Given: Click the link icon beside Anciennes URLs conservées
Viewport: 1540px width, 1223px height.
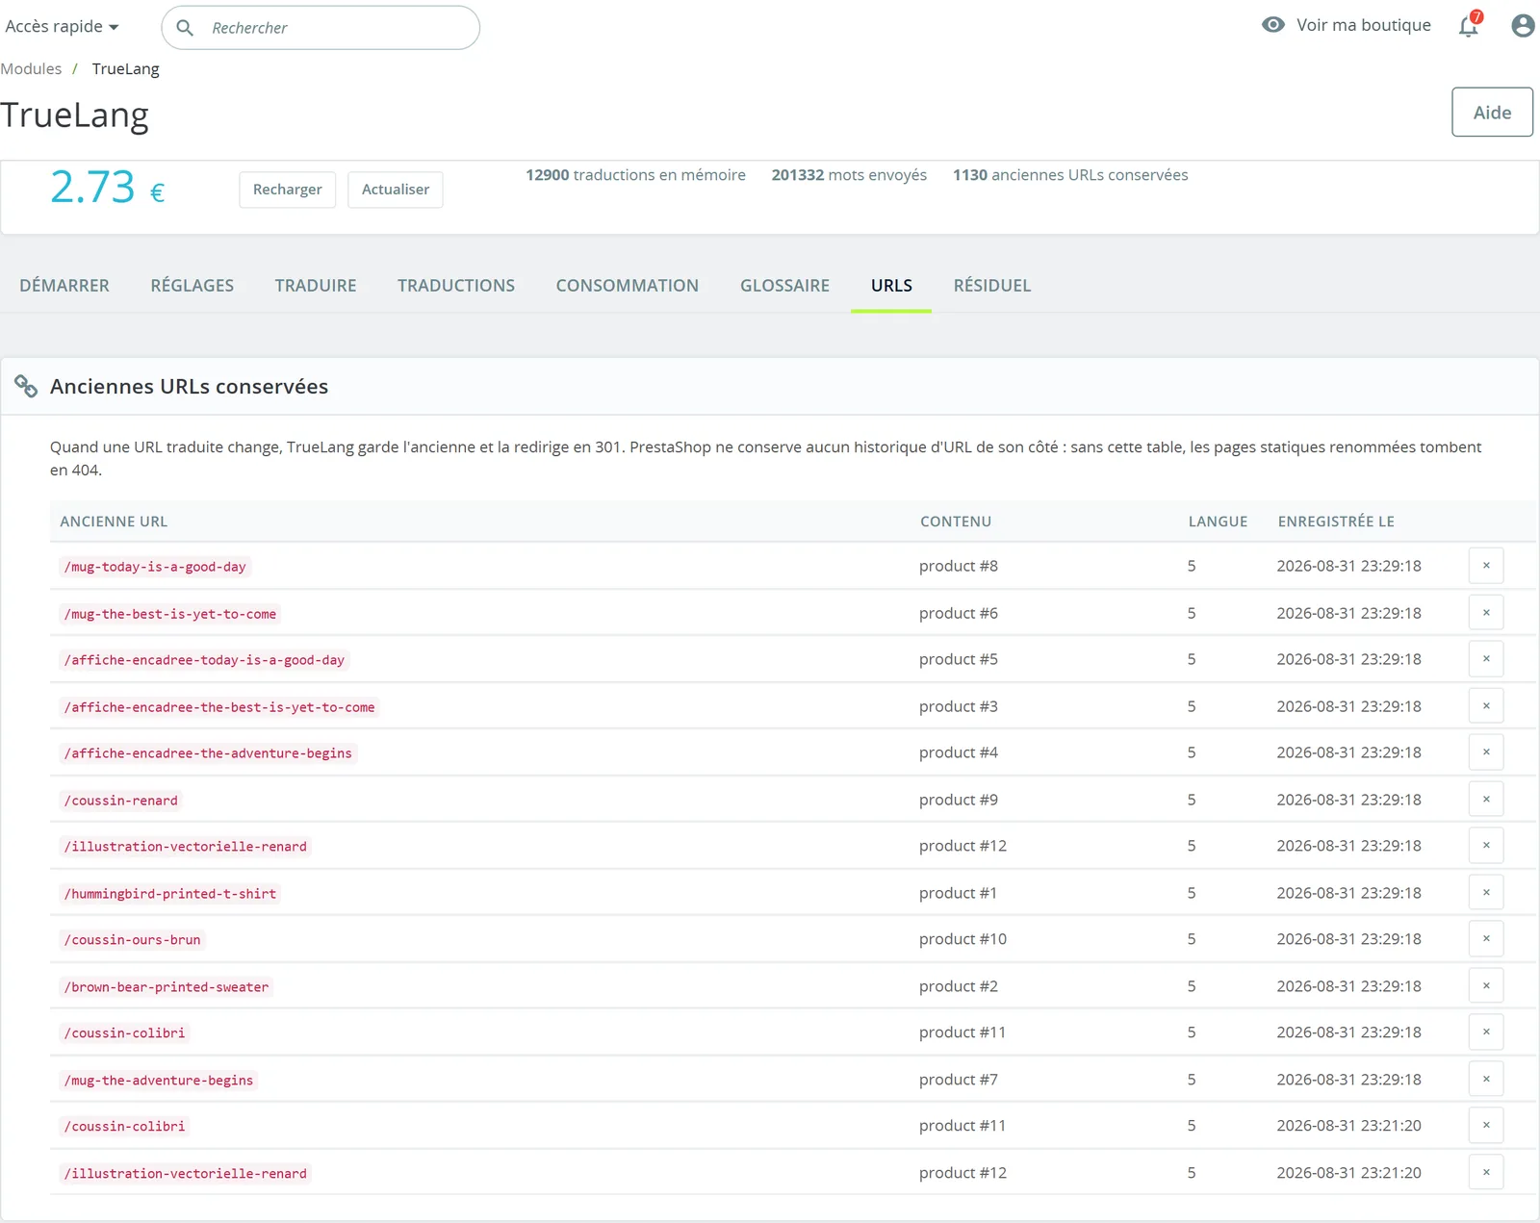Looking at the screenshot, I should (26, 387).
